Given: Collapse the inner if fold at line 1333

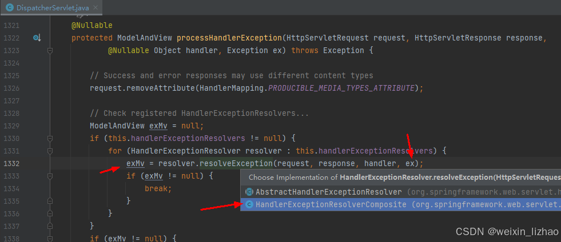Looking at the screenshot, I should point(50,176).
